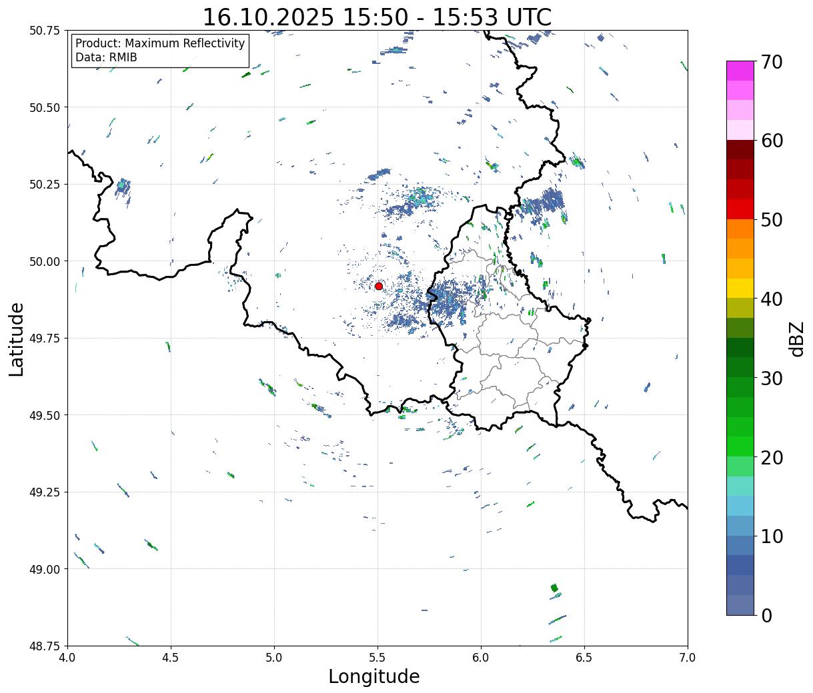Image resolution: width=813 pixels, height=693 pixels.
Task: Click the colorbar tick label 30
Action: click(x=771, y=378)
